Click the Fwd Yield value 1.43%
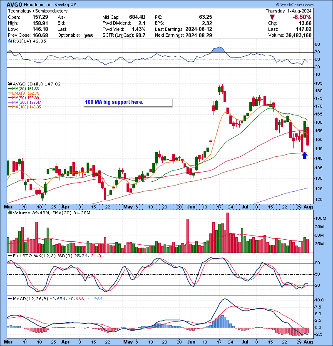This screenshot has height=346, width=333. click(x=139, y=29)
